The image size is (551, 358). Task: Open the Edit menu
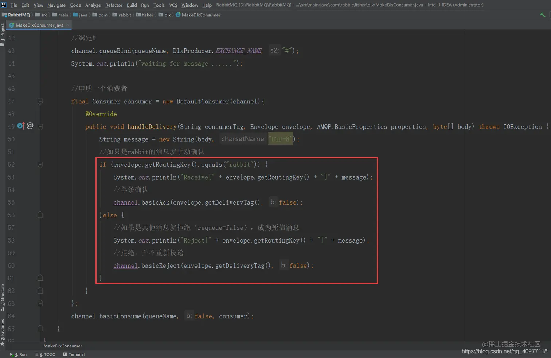coord(25,5)
